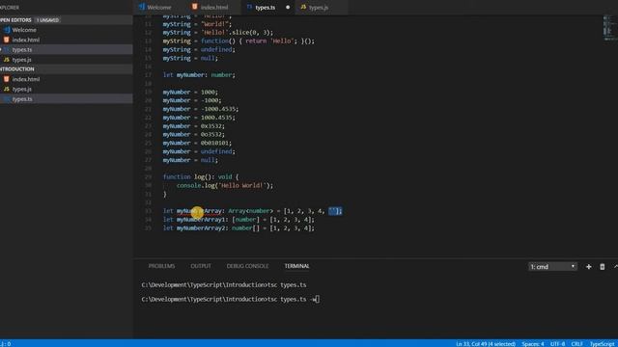Change indentation via 'Spaces: 4' status item
This screenshot has width=618, height=347.
coord(532,344)
